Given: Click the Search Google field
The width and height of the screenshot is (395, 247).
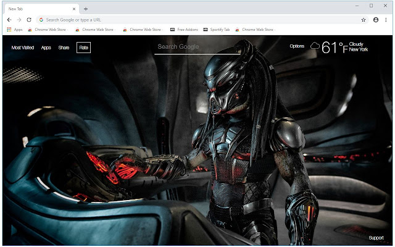Looking at the screenshot, I should coord(197,47).
